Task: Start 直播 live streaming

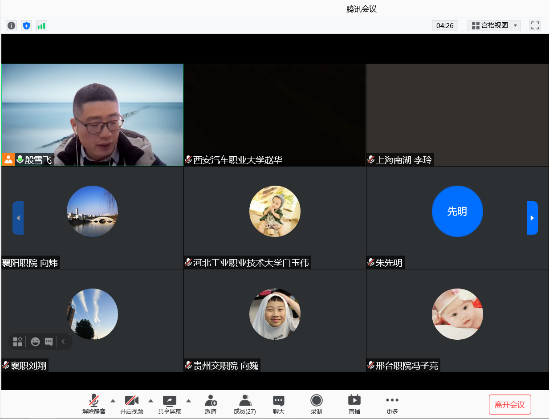Action: (x=354, y=404)
